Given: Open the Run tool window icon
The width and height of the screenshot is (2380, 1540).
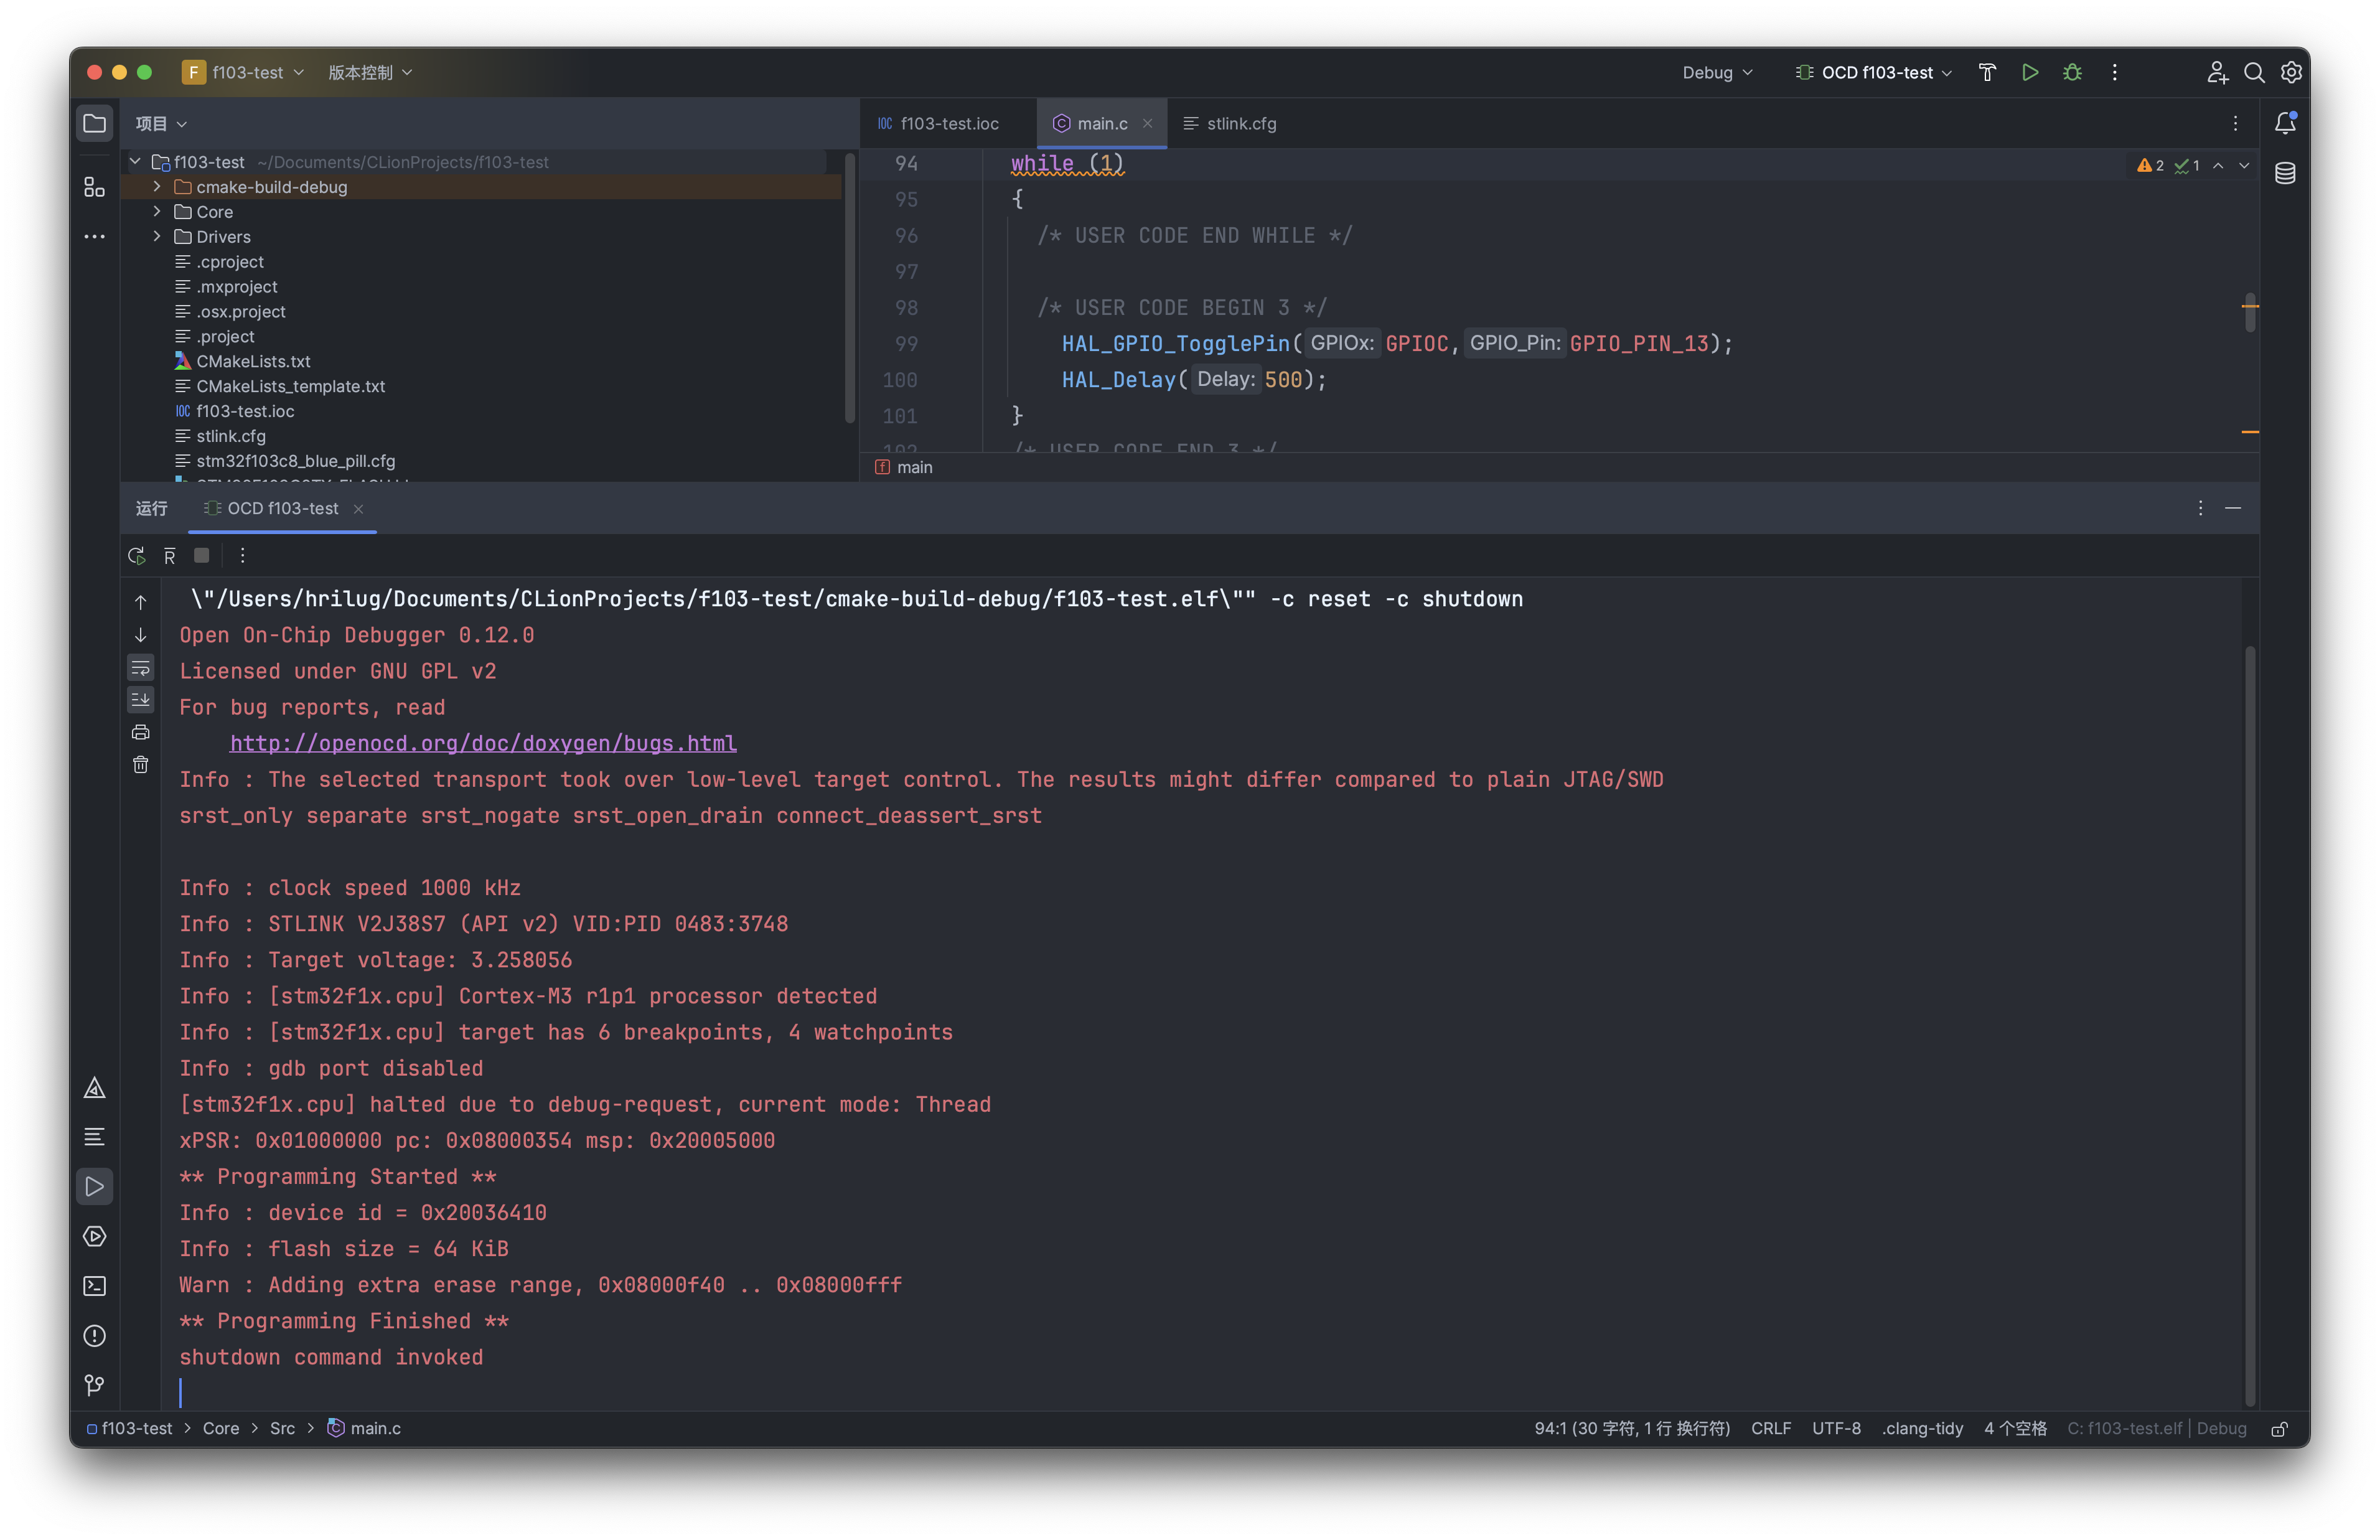Looking at the screenshot, I should (94, 1187).
